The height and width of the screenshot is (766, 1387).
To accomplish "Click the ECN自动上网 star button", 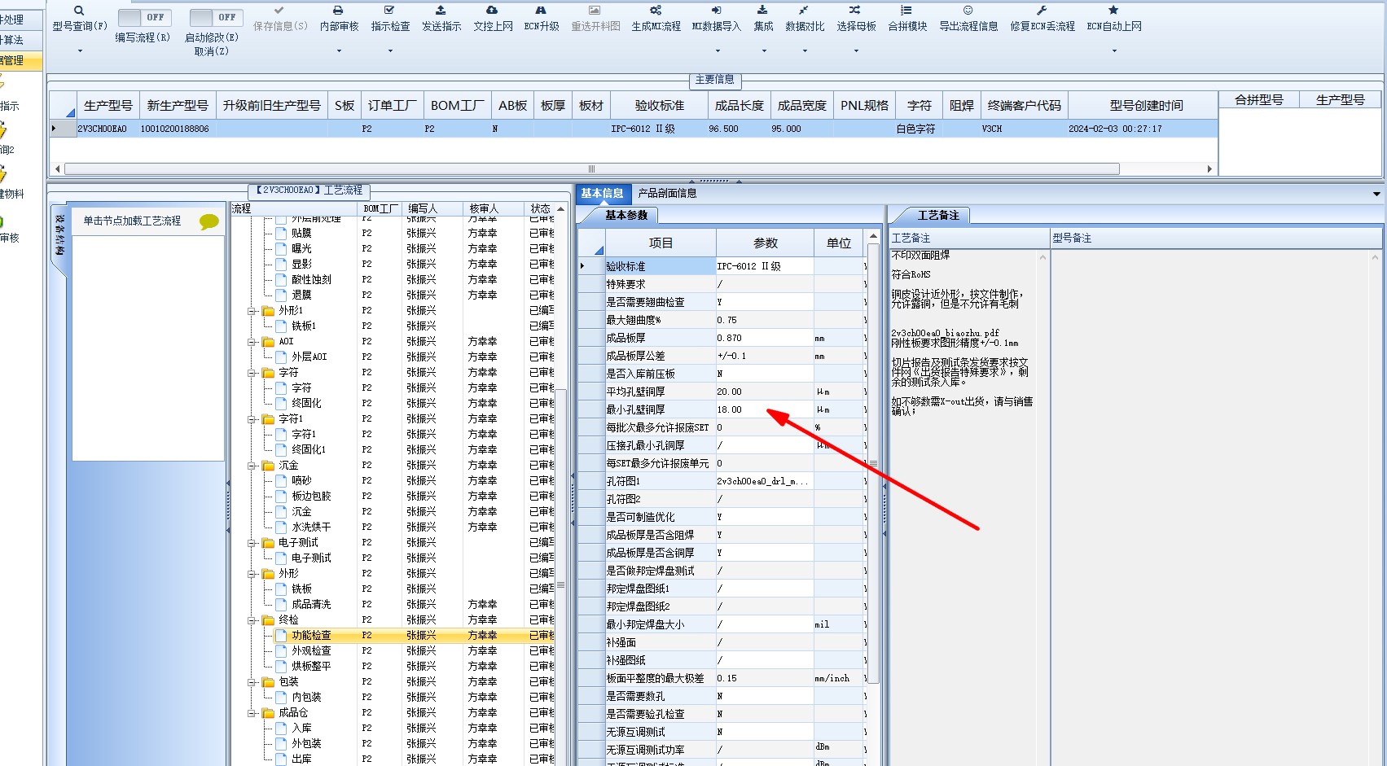I will pyautogui.click(x=1114, y=19).
